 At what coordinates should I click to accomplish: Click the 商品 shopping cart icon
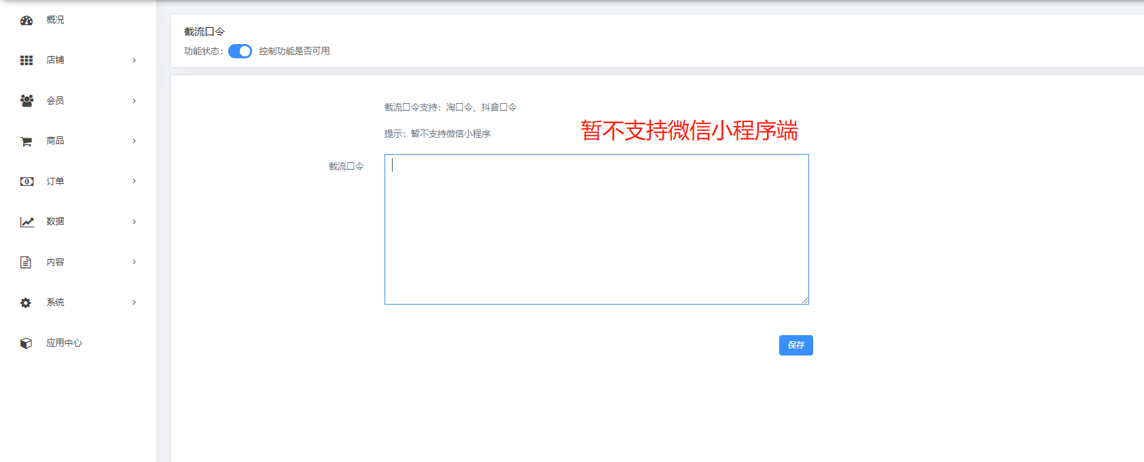[x=26, y=141]
